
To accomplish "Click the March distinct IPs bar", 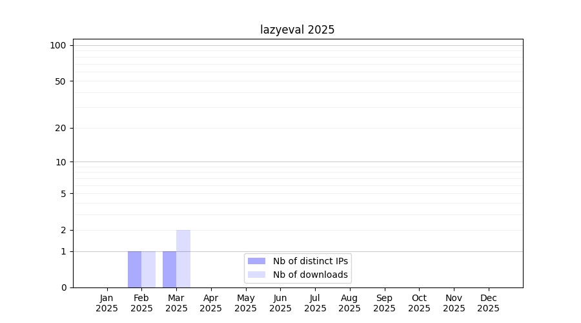I will pos(169,269).
